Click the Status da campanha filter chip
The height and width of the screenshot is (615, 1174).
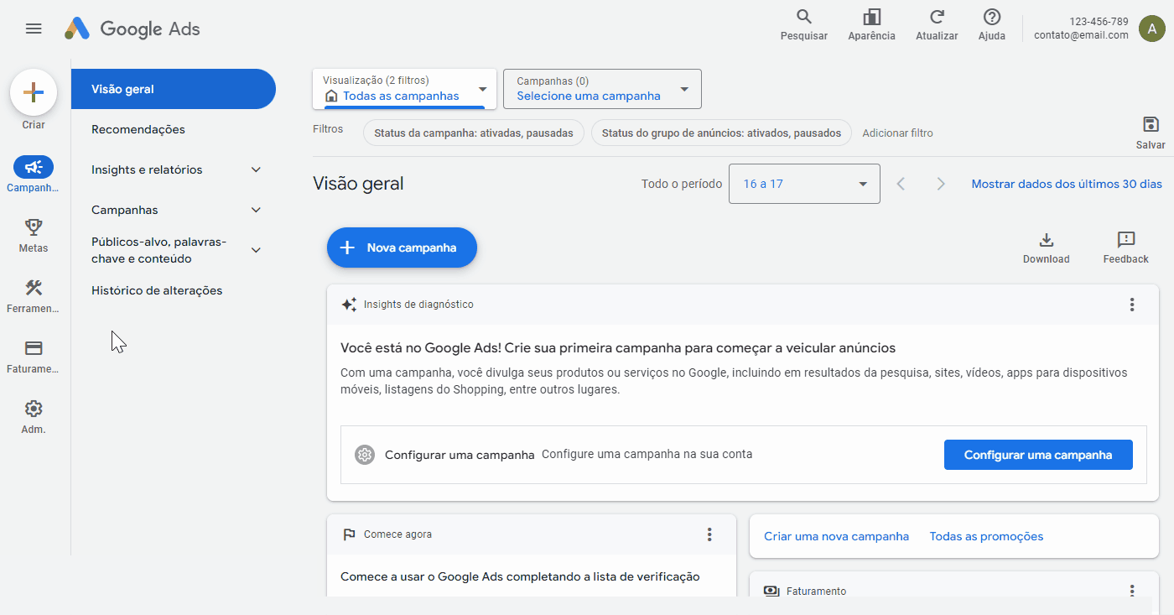coord(473,133)
